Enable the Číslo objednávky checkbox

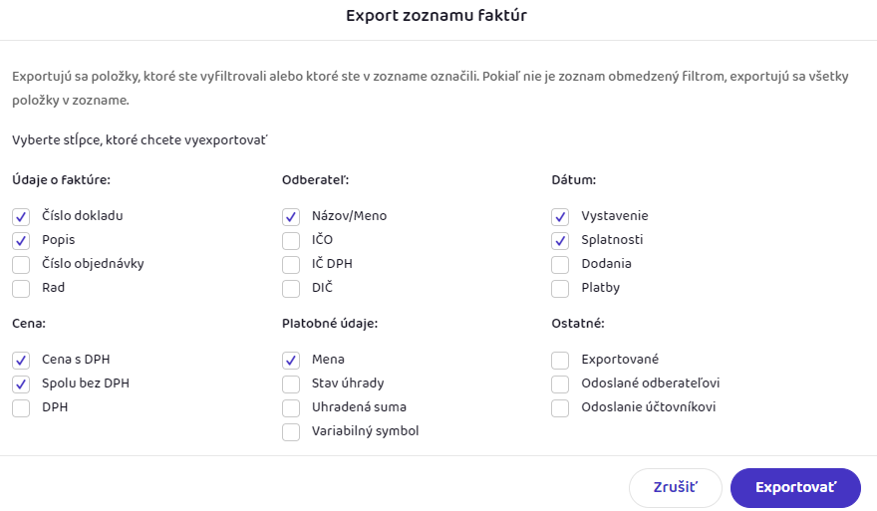(x=21, y=264)
